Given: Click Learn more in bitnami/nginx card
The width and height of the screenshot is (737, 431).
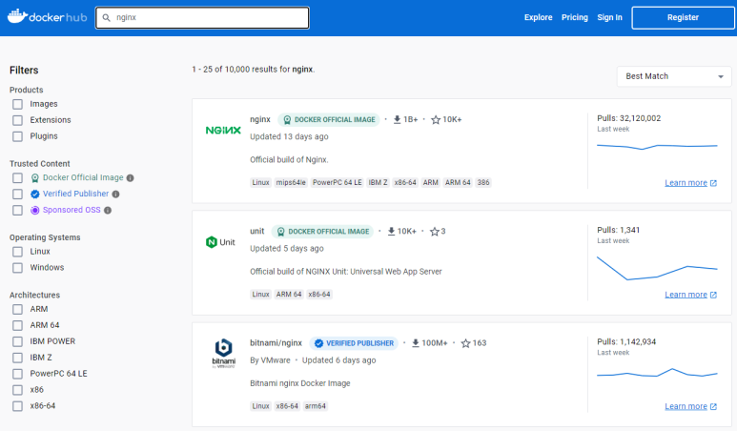Looking at the screenshot, I should (x=686, y=406).
